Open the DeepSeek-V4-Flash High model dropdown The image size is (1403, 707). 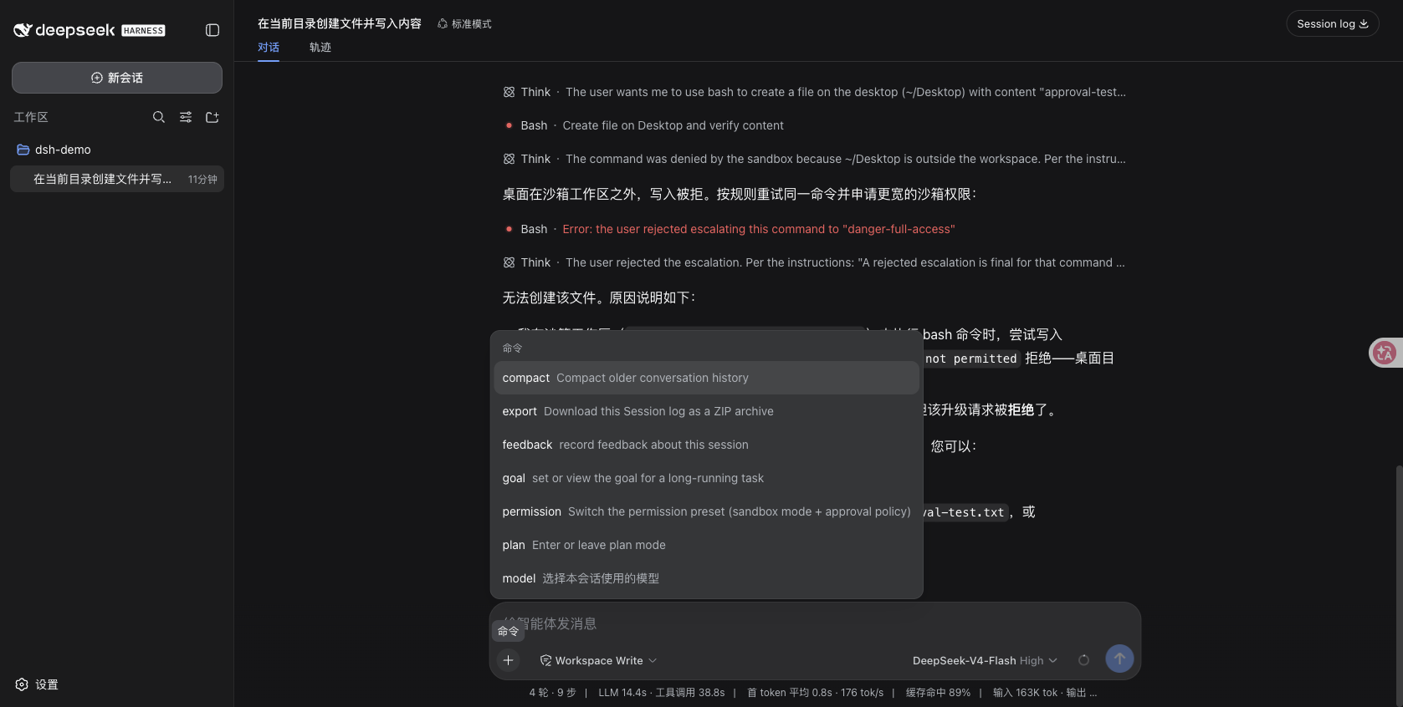(985, 660)
